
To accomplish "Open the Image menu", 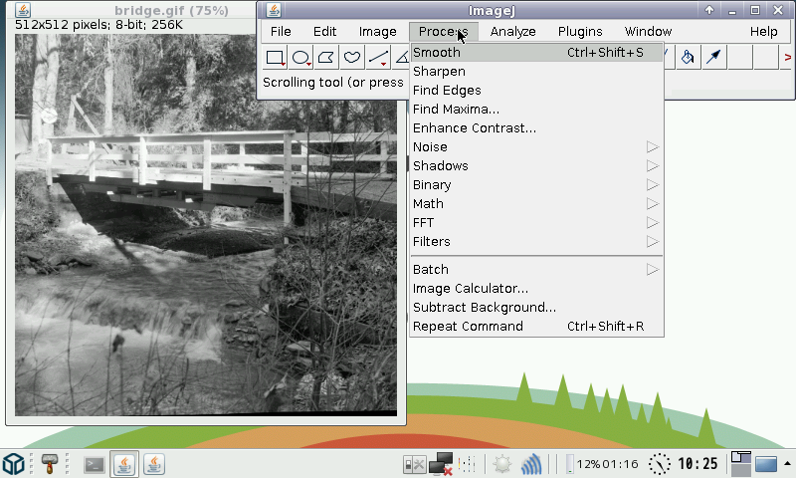I will pos(378,32).
